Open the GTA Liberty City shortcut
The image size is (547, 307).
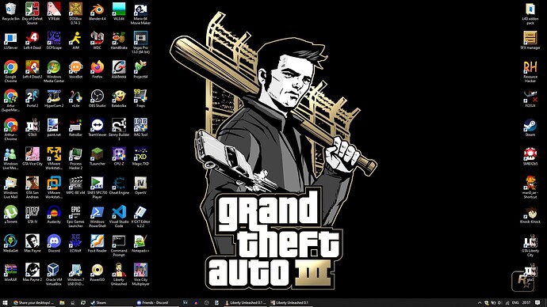point(530,245)
